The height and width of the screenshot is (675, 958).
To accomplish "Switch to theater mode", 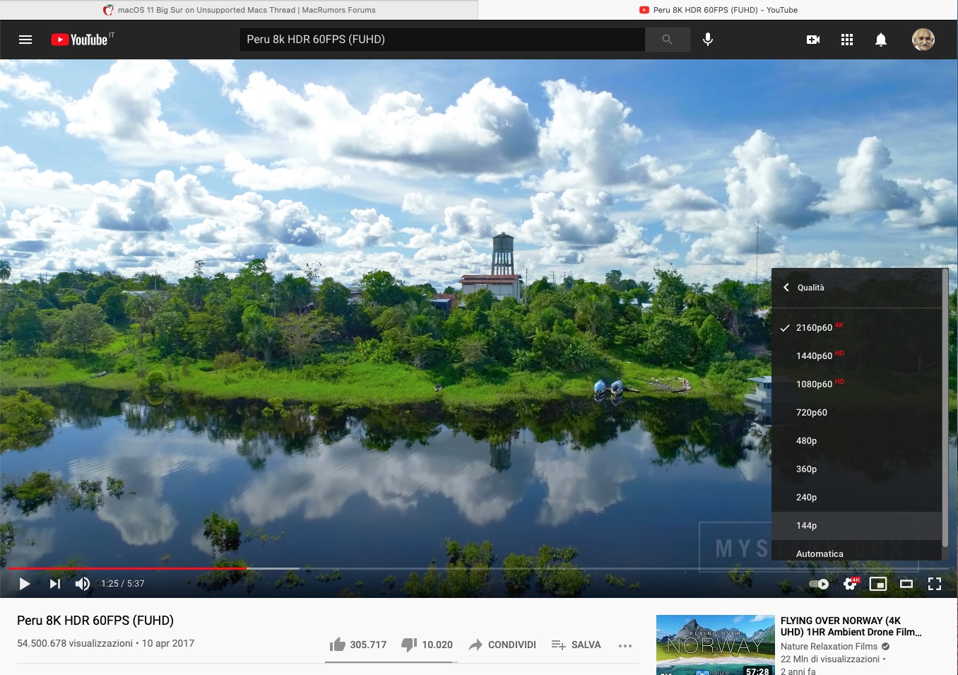I will (906, 584).
